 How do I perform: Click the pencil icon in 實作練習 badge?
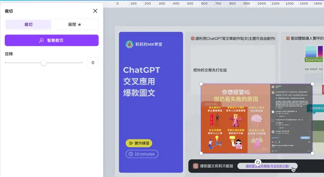[x=131, y=143]
